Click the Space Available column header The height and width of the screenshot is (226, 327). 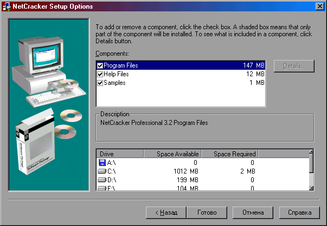pos(172,154)
